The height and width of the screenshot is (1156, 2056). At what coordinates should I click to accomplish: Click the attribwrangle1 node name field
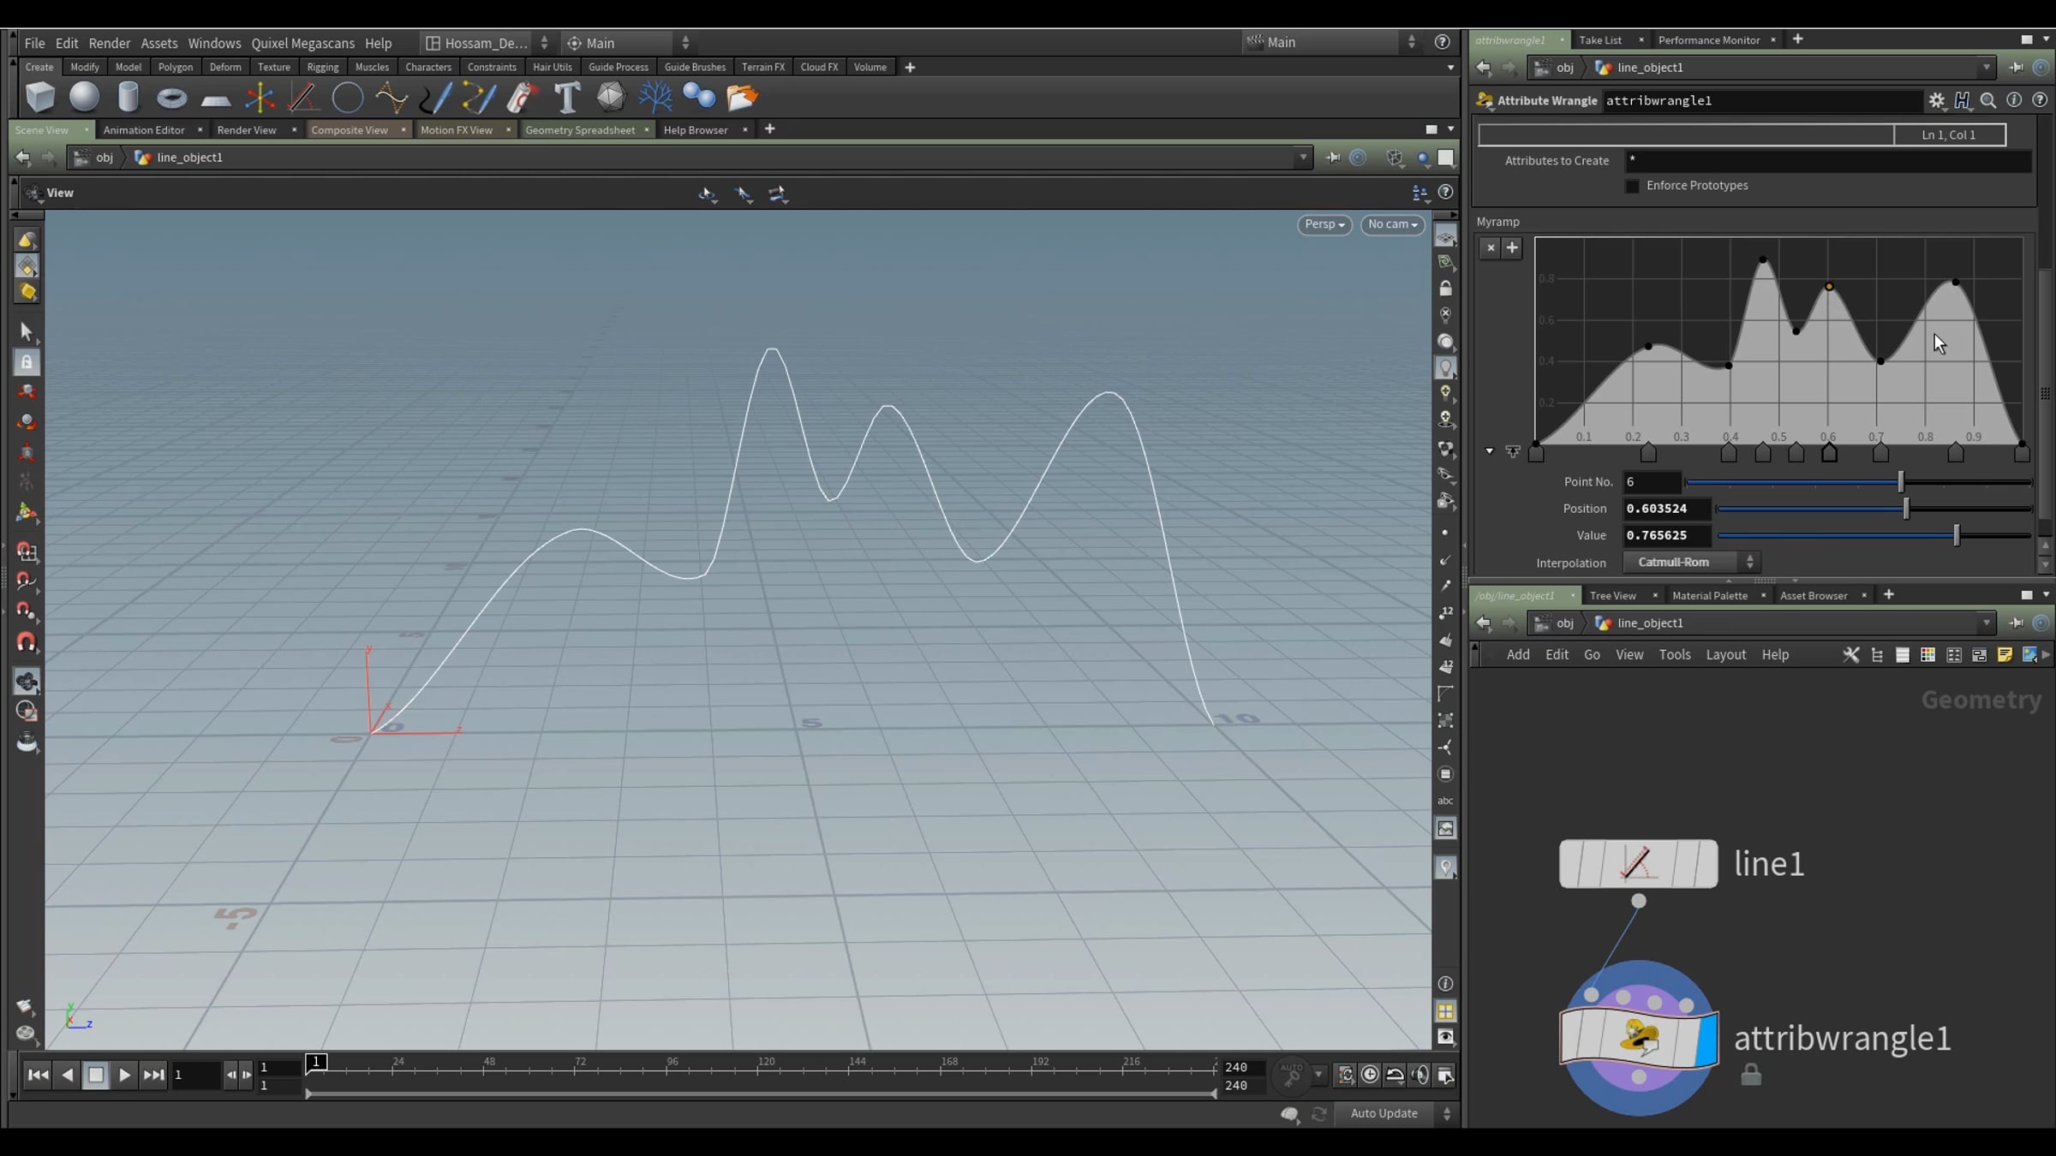[1761, 101]
